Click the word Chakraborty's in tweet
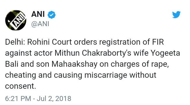190x105 pixels. pos(107,53)
